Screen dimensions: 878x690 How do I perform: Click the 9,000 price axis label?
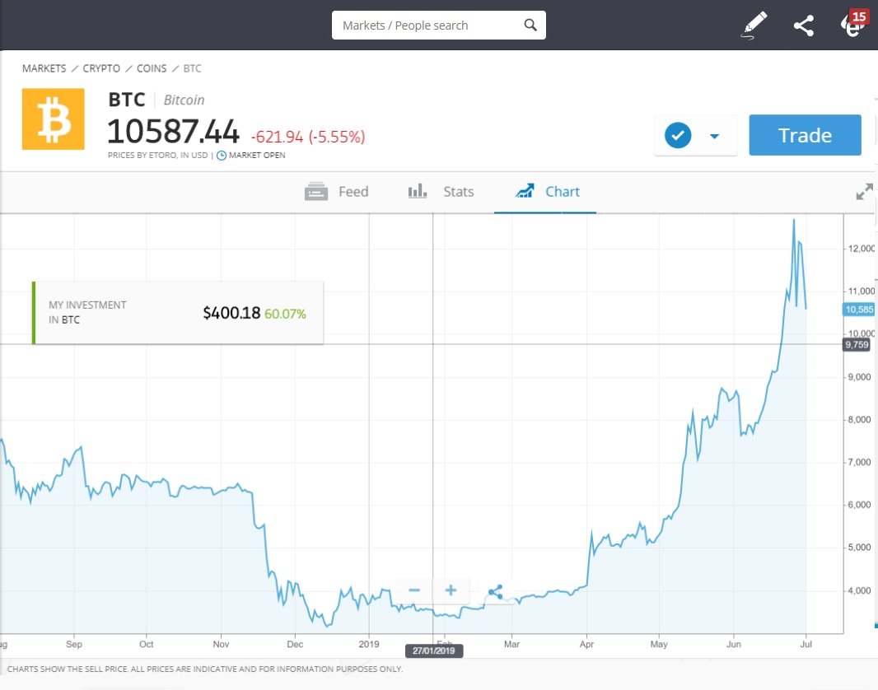coord(860,377)
